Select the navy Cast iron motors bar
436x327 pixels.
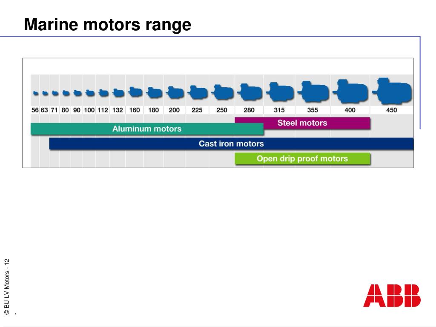231,144
